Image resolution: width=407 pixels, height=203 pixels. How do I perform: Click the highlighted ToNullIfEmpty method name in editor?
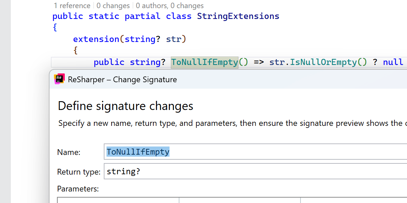point(205,62)
